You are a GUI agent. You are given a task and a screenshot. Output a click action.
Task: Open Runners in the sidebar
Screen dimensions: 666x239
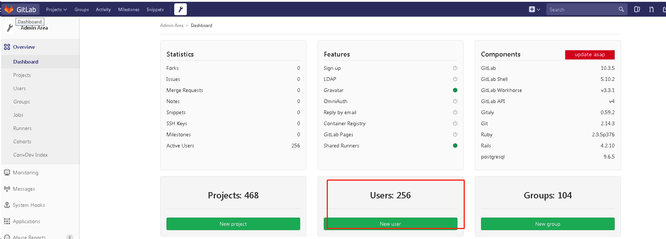coord(23,128)
